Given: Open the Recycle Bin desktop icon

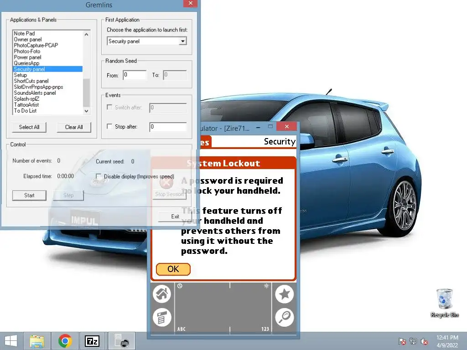Looking at the screenshot, I should click(444, 303).
